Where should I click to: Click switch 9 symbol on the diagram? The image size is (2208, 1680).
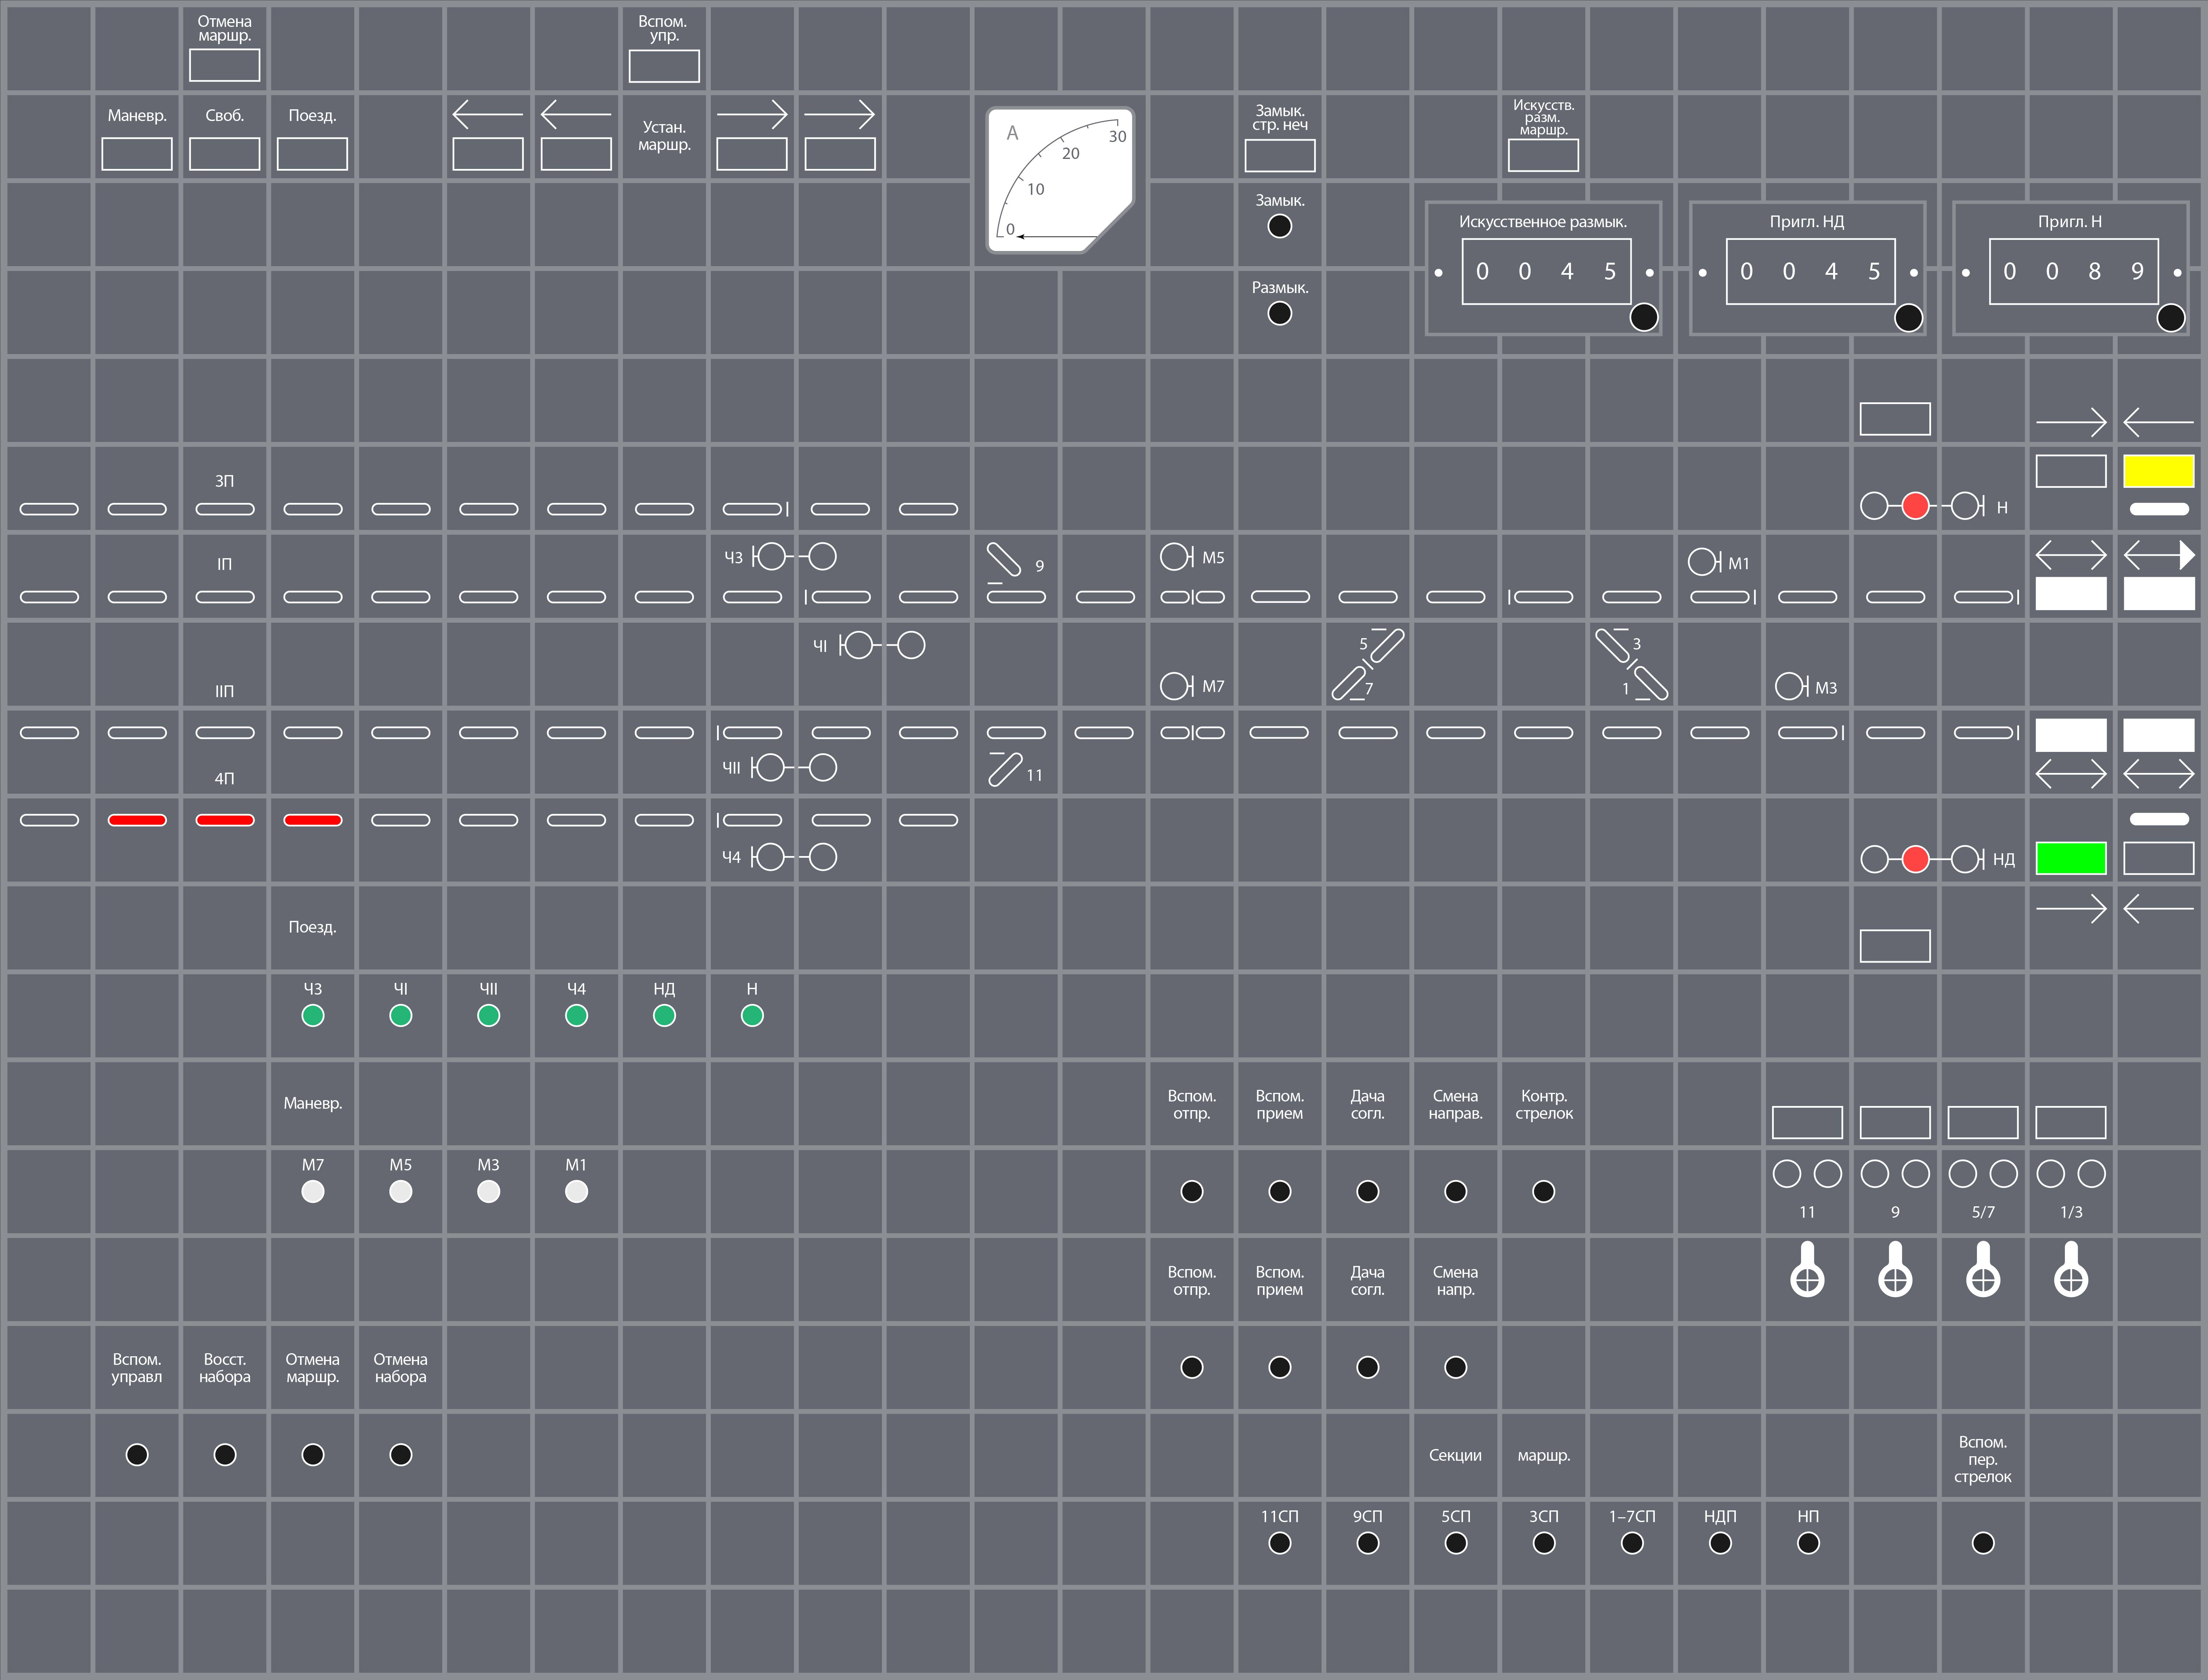(1003, 560)
